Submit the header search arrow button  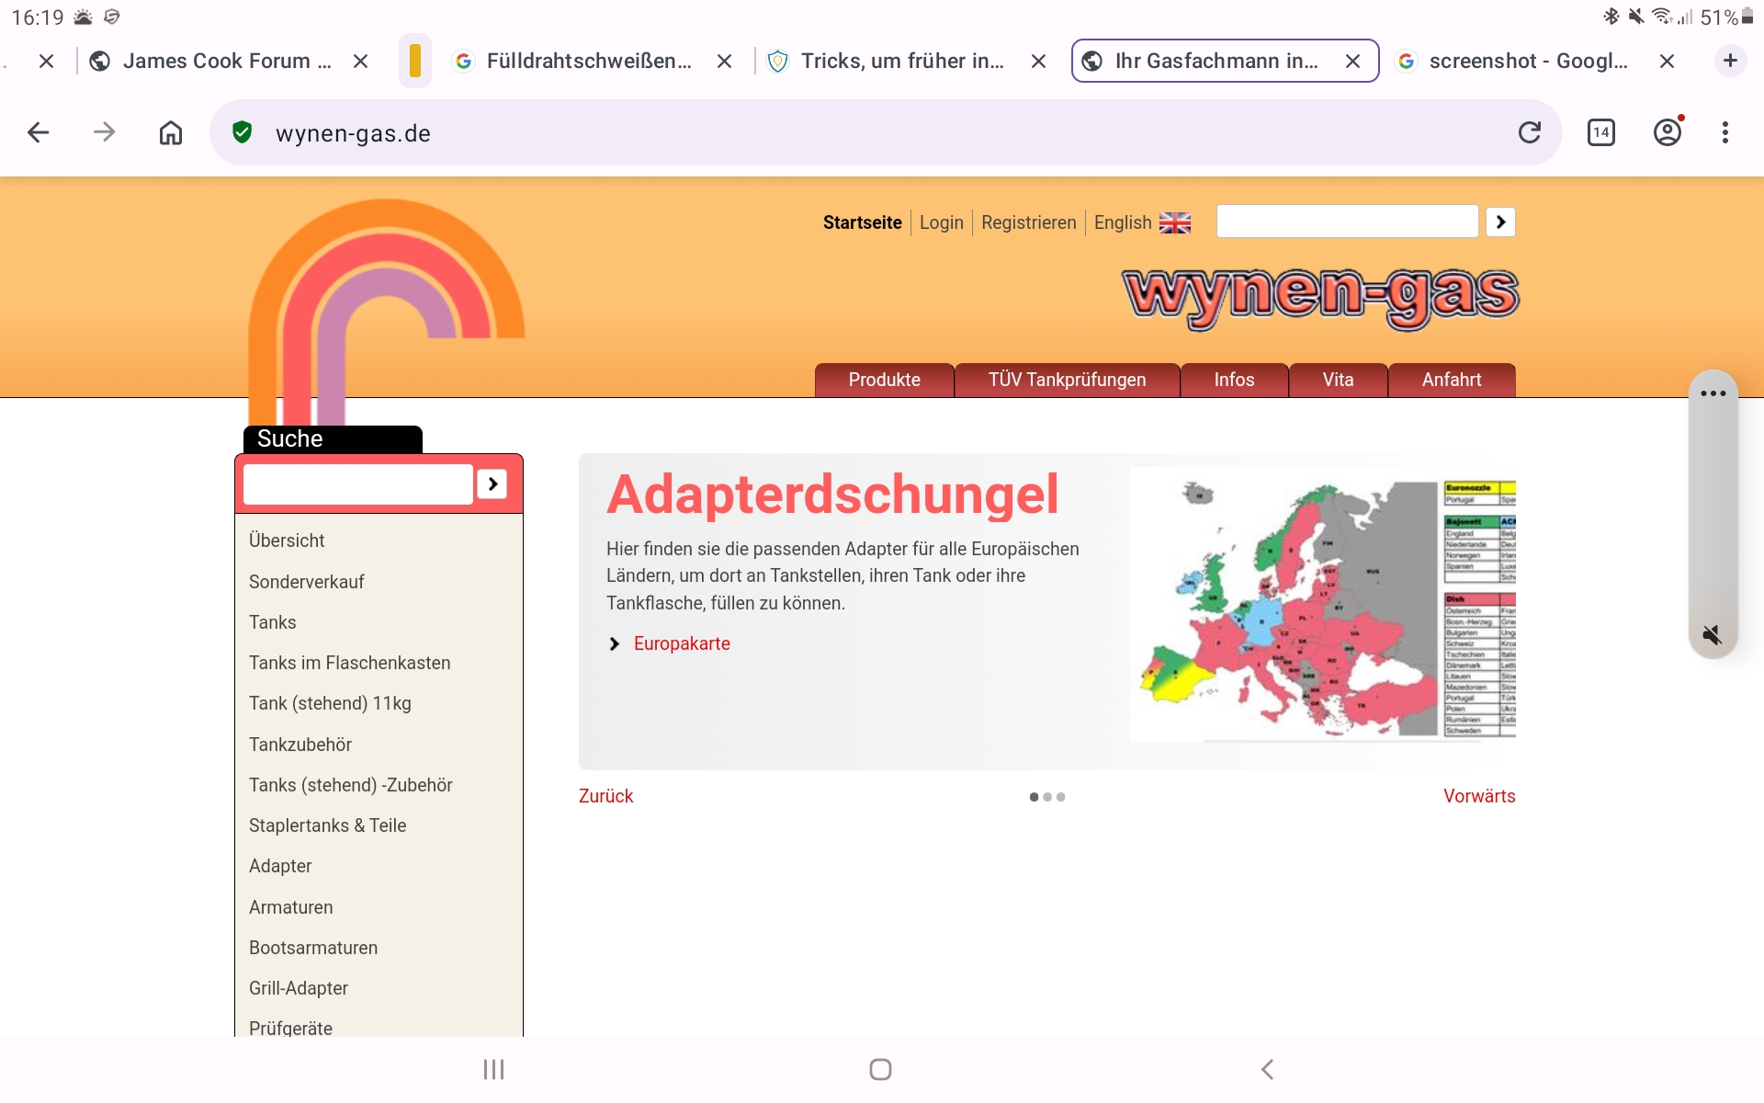point(1500,222)
